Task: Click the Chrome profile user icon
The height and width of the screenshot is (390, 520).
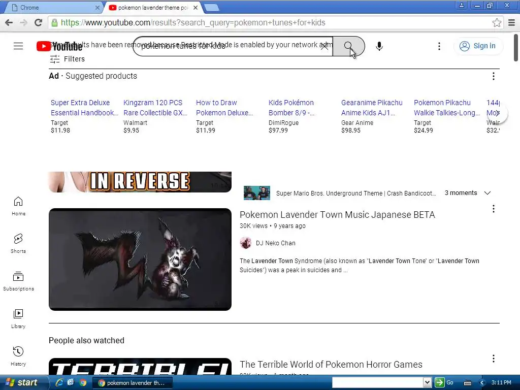Action: pyautogui.click(x=461, y=5)
